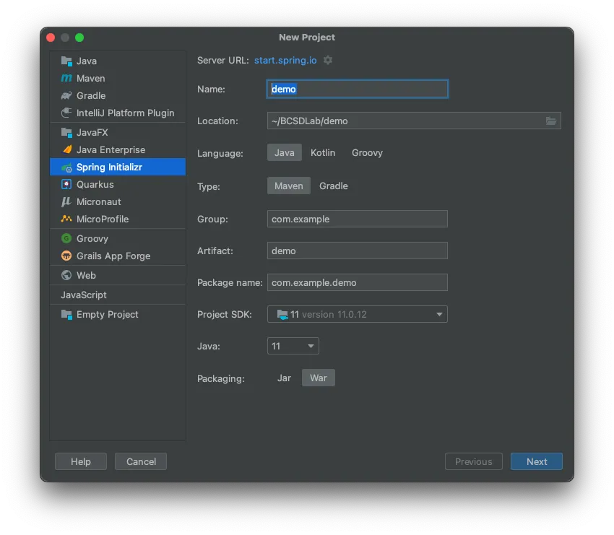The width and height of the screenshot is (614, 535).
Task: Open the Java version dropdown
Action: (x=311, y=346)
